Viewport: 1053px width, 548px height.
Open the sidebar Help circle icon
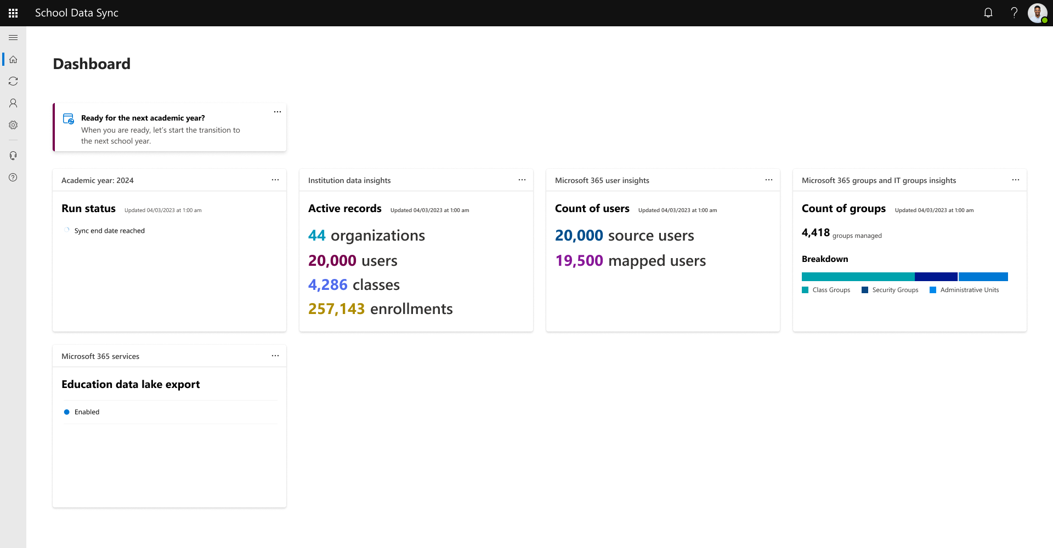(x=13, y=178)
